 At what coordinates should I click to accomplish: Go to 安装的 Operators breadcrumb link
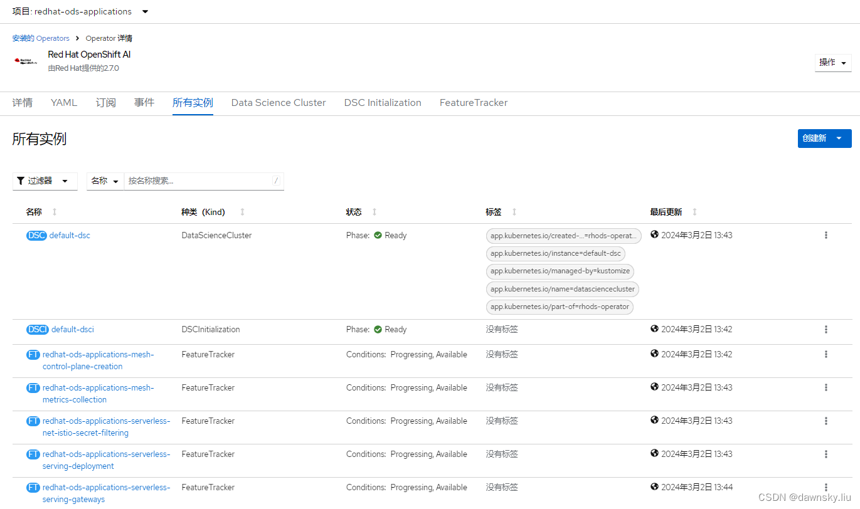pyautogui.click(x=41, y=38)
